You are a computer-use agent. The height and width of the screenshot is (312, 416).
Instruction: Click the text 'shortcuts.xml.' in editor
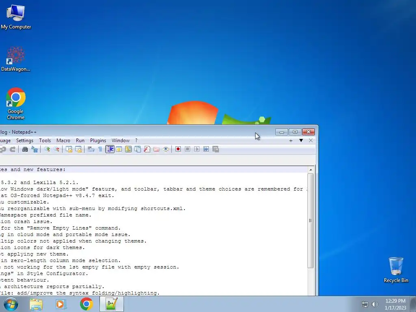(163, 208)
